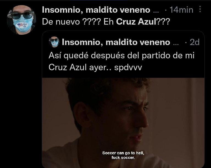Image resolution: width=211 pixels, height=168 pixels.
Task: Select the subtitle line 'fuck soccer.'
Action: pyautogui.click(x=123, y=158)
